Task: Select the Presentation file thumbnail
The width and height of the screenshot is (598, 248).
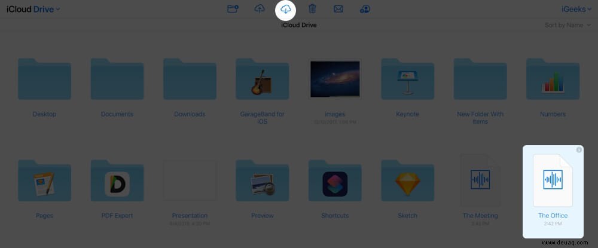Action: [190, 180]
